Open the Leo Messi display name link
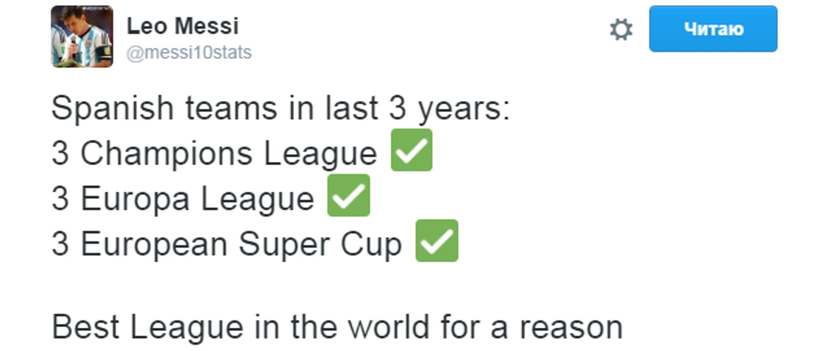 (183, 26)
